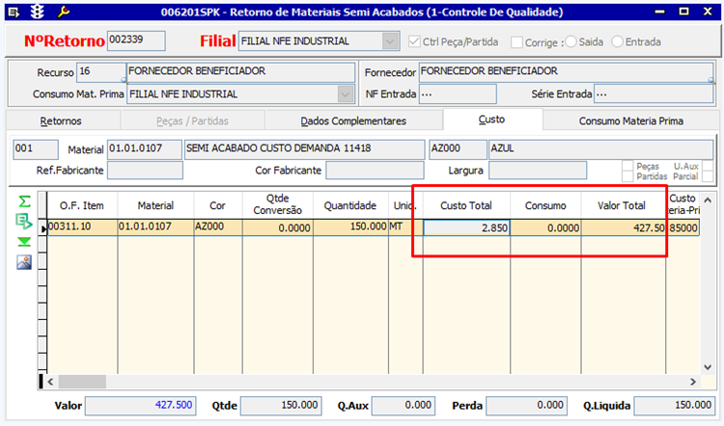Check the Peças checkbox
The width and height of the screenshot is (724, 426).
pos(627,166)
